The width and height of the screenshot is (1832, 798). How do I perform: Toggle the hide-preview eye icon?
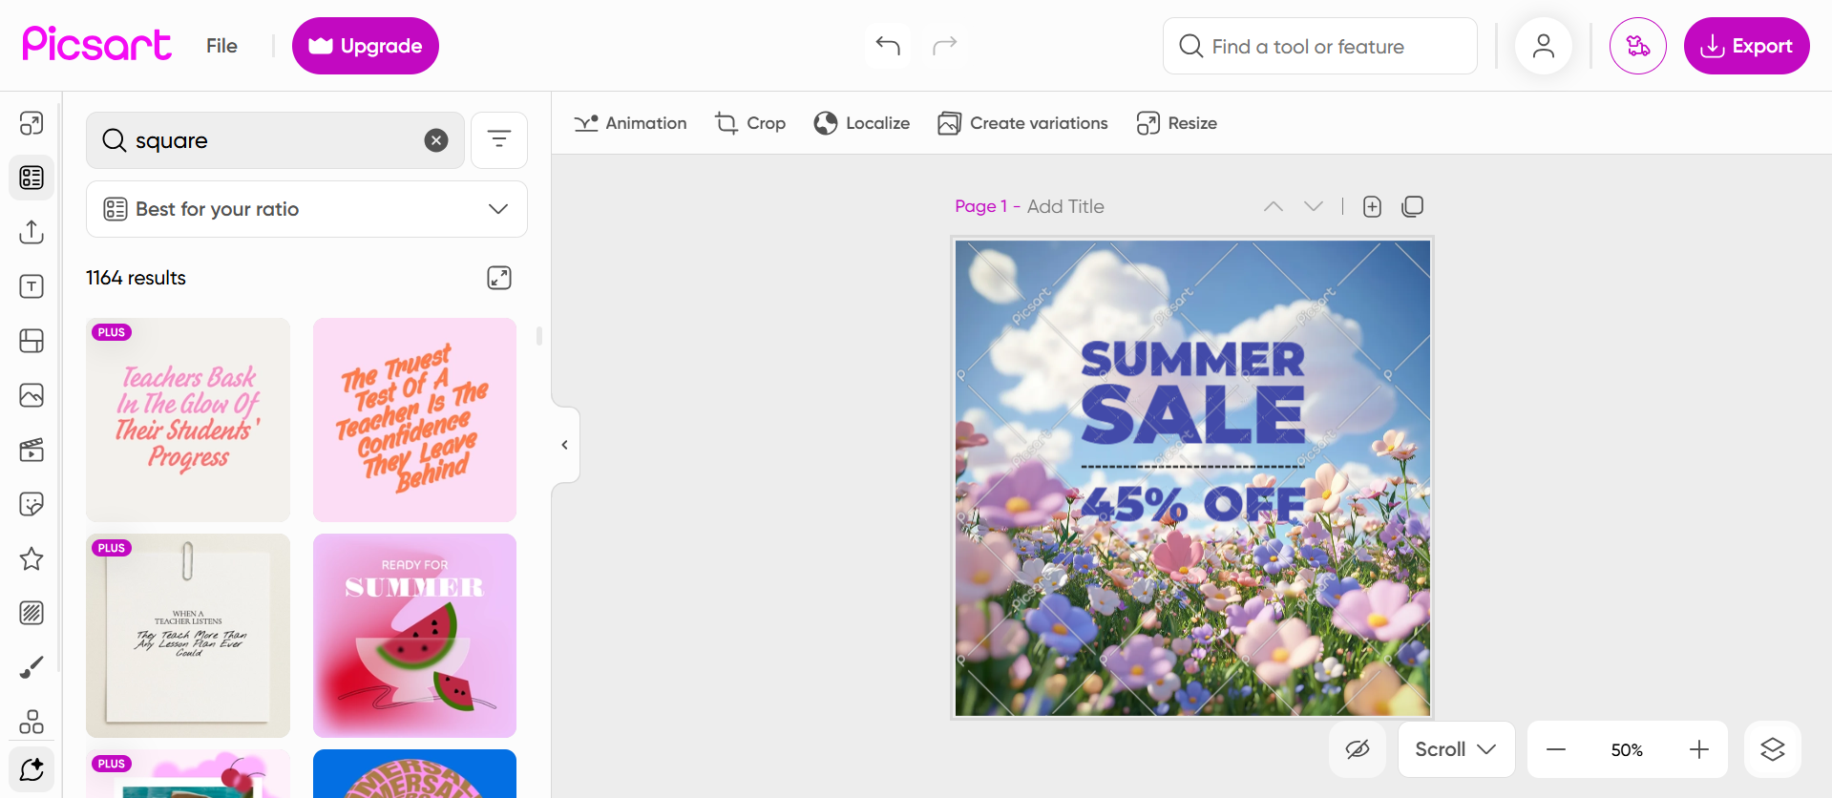(x=1358, y=749)
